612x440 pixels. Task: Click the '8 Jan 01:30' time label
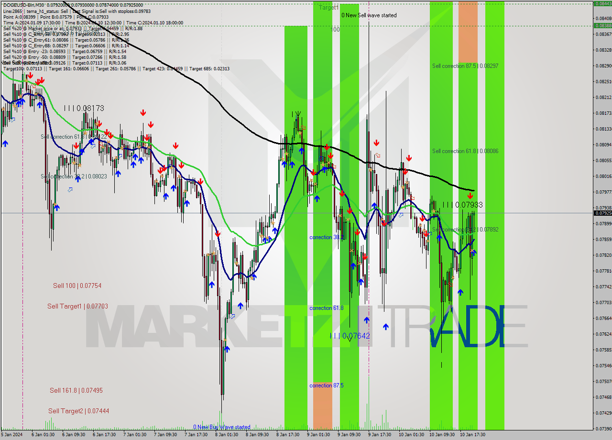(227, 435)
